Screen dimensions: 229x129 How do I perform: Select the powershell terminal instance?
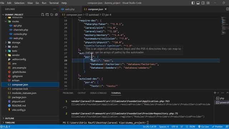click(222, 102)
